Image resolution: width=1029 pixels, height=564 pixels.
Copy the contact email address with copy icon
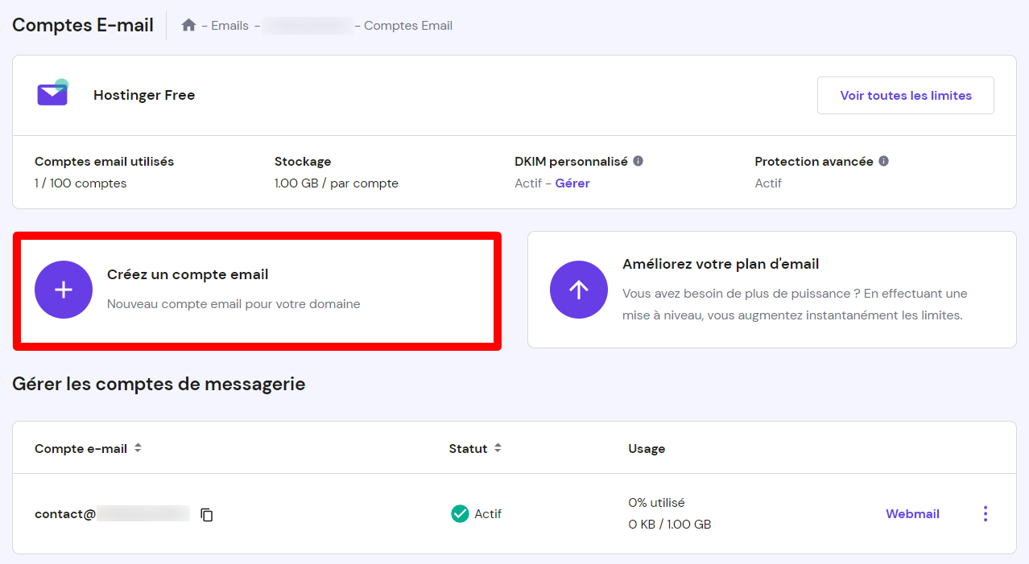tap(207, 513)
